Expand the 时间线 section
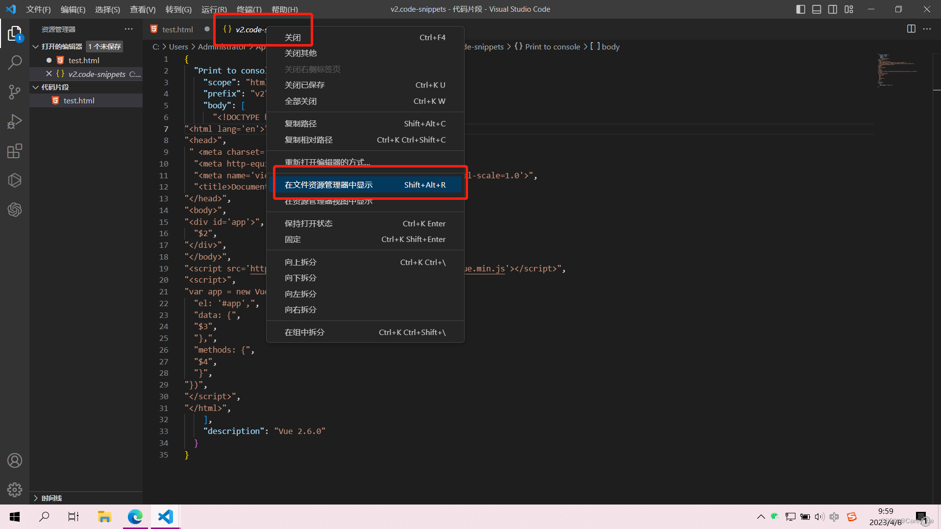Image resolution: width=941 pixels, height=529 pixels. [x=36, y=498]
